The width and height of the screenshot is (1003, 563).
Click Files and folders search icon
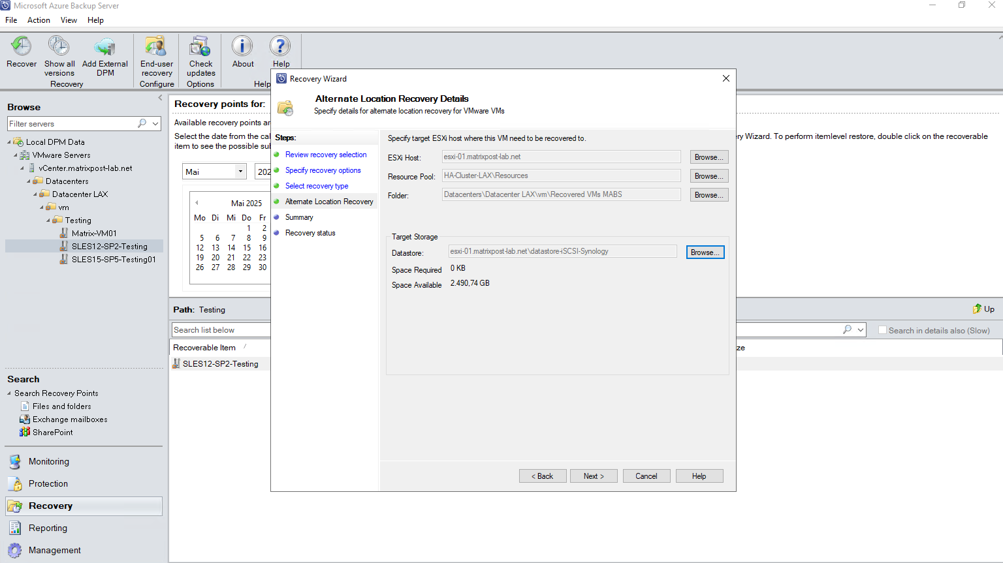(x=25, y=406)
